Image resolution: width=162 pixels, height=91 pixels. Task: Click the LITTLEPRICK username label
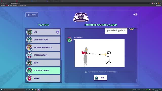click(78, 38)
